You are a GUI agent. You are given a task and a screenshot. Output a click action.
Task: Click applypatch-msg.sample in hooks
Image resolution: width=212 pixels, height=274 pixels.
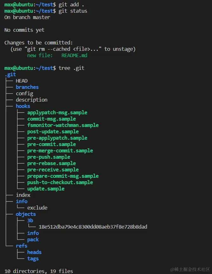57,112
